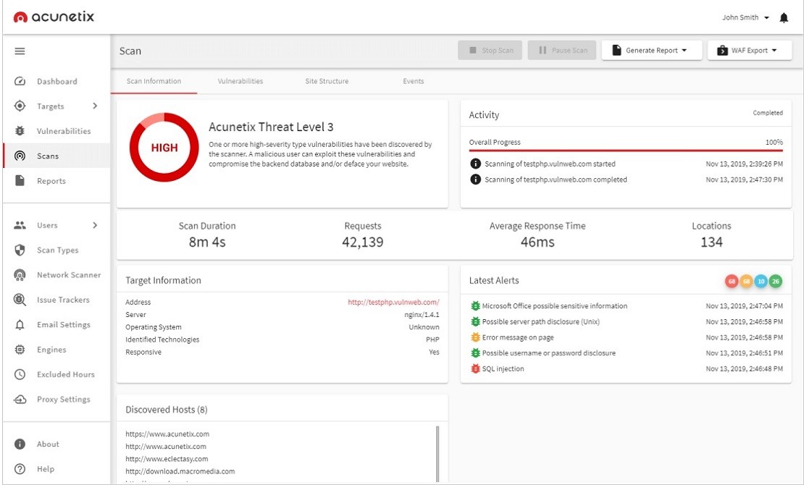The width and height of the screenshot is (804, 485).
Task: Expand the Users submenu chevron
Action: point(95,226)
